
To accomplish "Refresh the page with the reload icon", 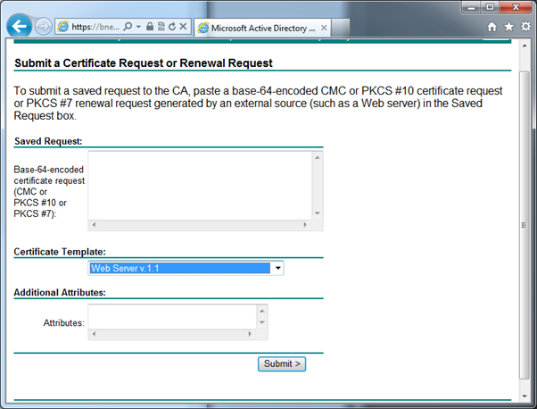I will pos(170,27).
